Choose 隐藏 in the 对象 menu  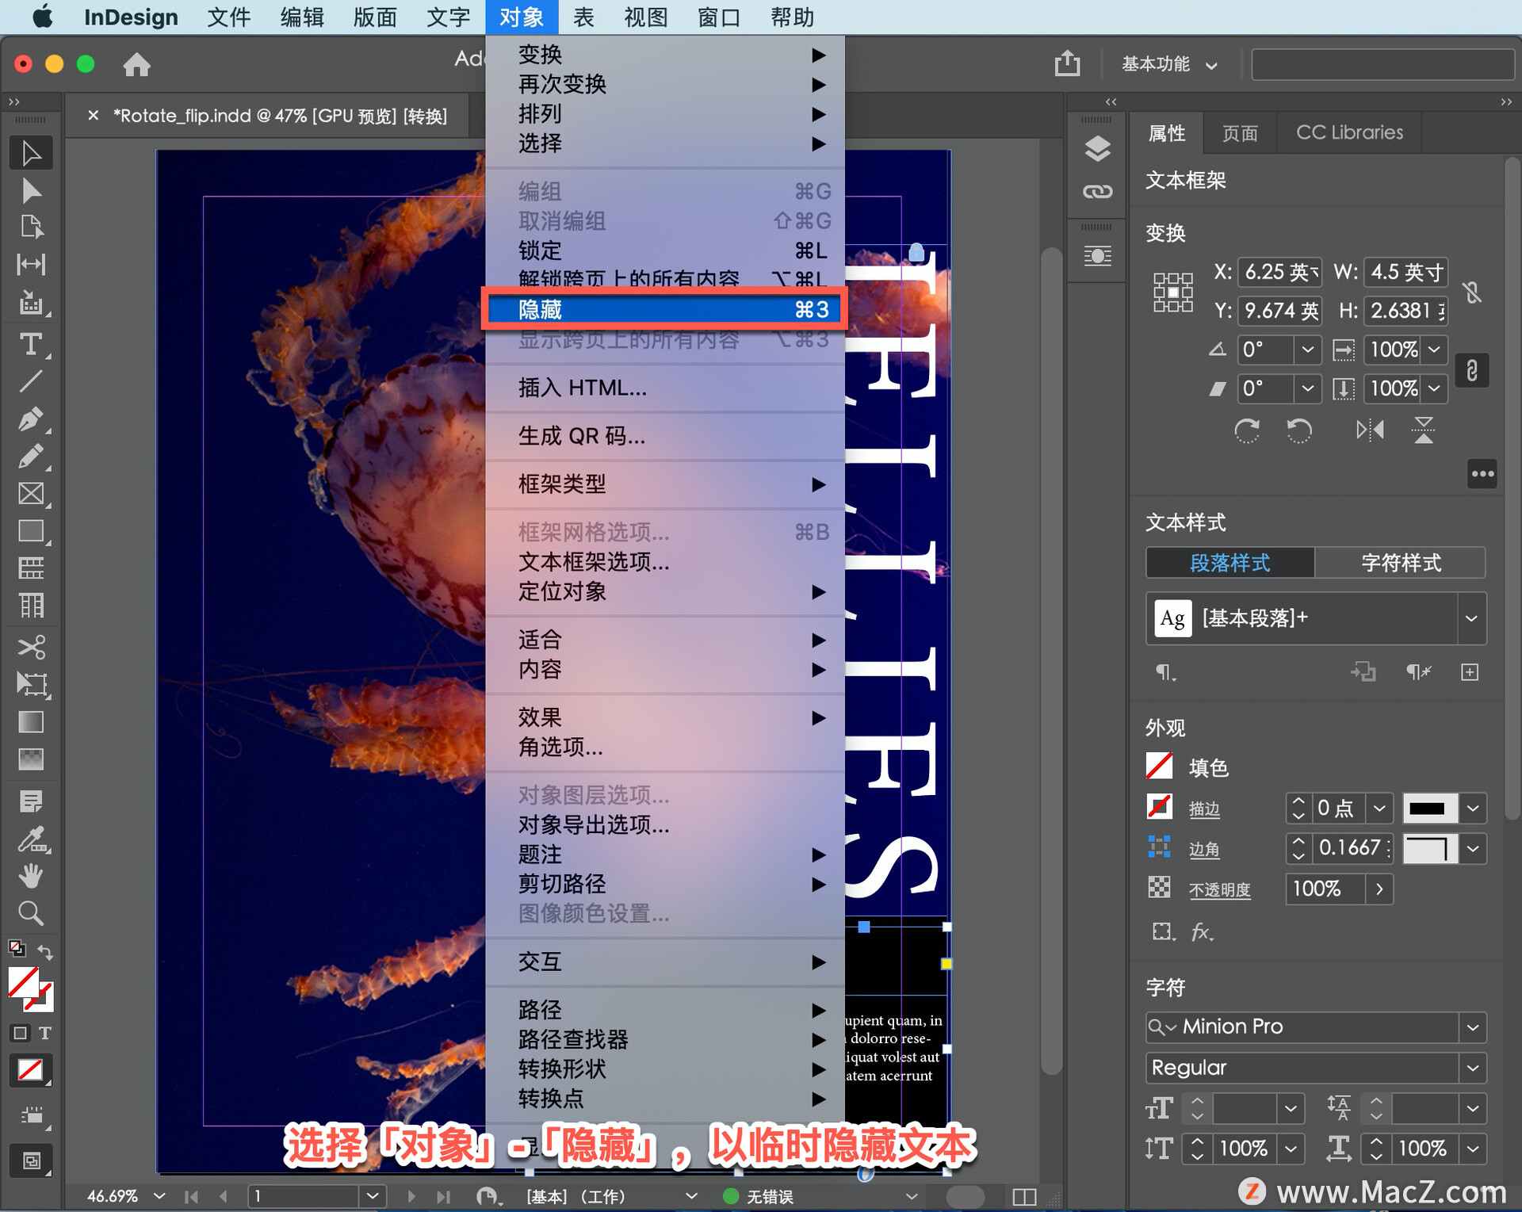pos(665,309)
